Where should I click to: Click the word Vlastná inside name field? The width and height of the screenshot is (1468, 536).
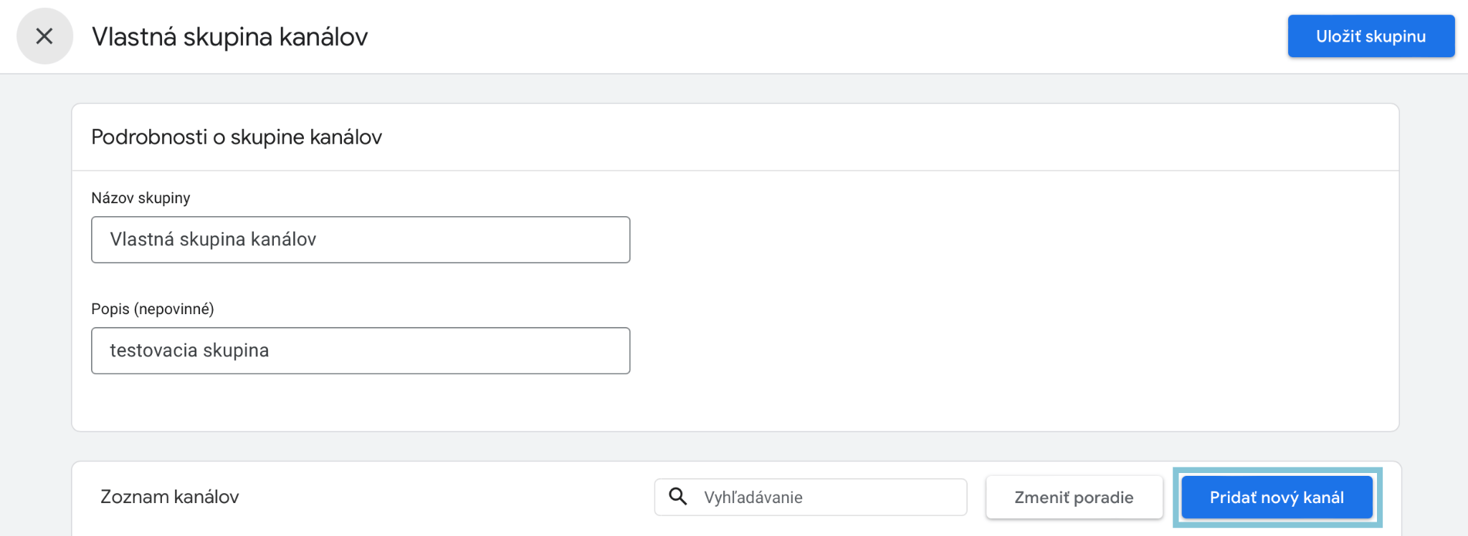click(x=142, y=239)
